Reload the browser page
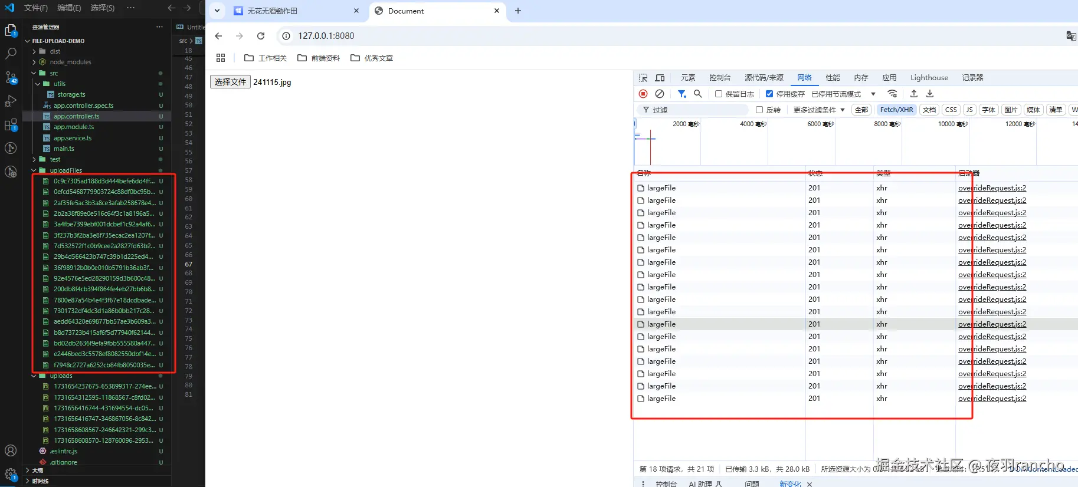Viewport: 1078px width, 487px height. point(261,36)
